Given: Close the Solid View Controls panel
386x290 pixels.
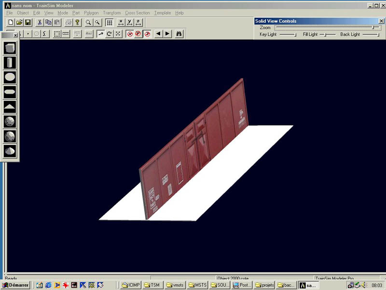Looking at the screenshot, I should (x=381, y=21).
